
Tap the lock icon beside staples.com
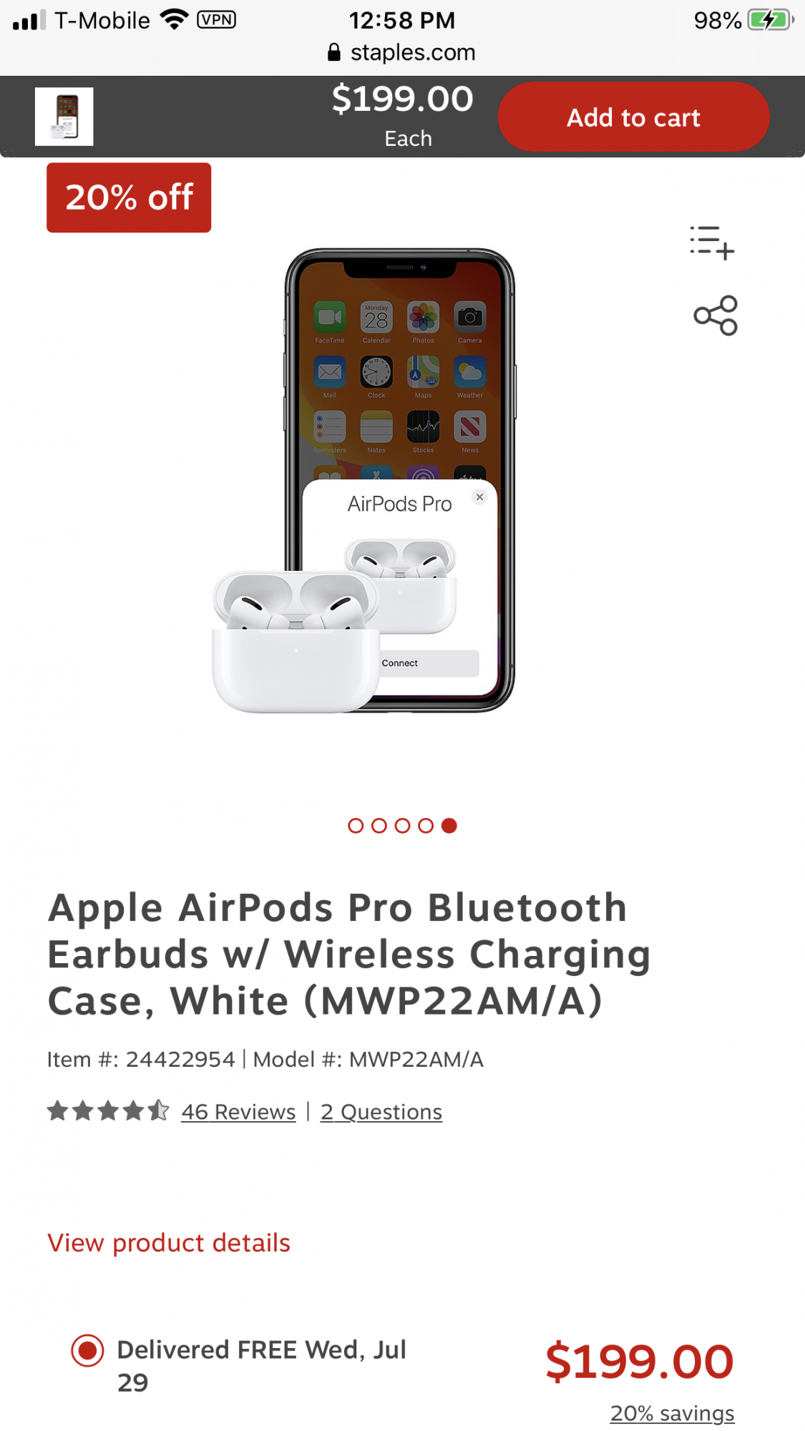point(333,52)
